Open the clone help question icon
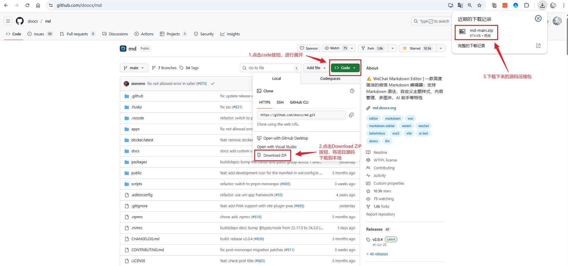Image resolution: width=568 pixels, height=266 pixels. (352, 91)
